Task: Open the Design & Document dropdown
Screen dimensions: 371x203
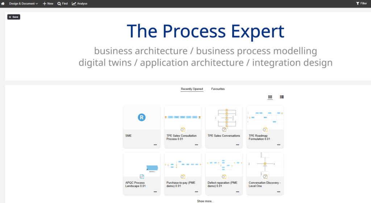Action: [x=24, y=4]
